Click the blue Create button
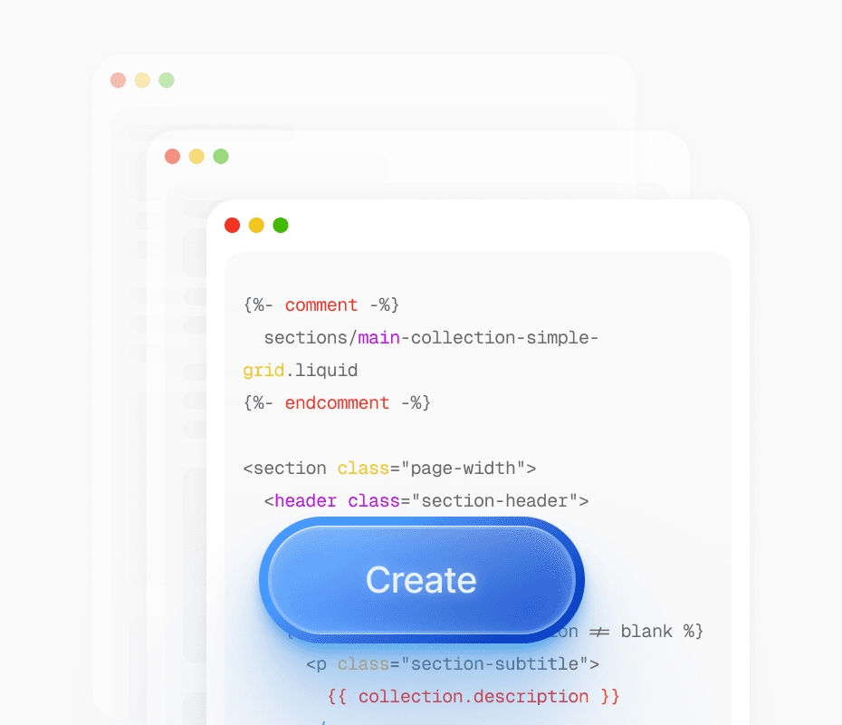Viewport: 842px width, 725px height. pos(422,580)
